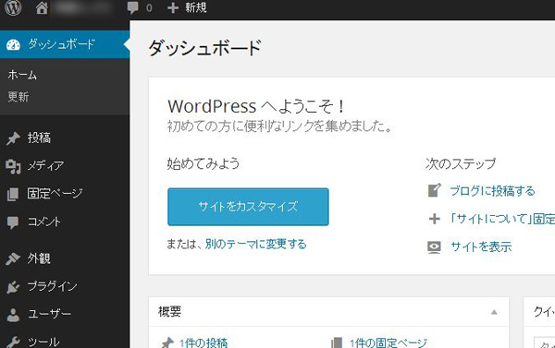
Task: Open the ユーザー menu
Action: click(x=50, y=314)
